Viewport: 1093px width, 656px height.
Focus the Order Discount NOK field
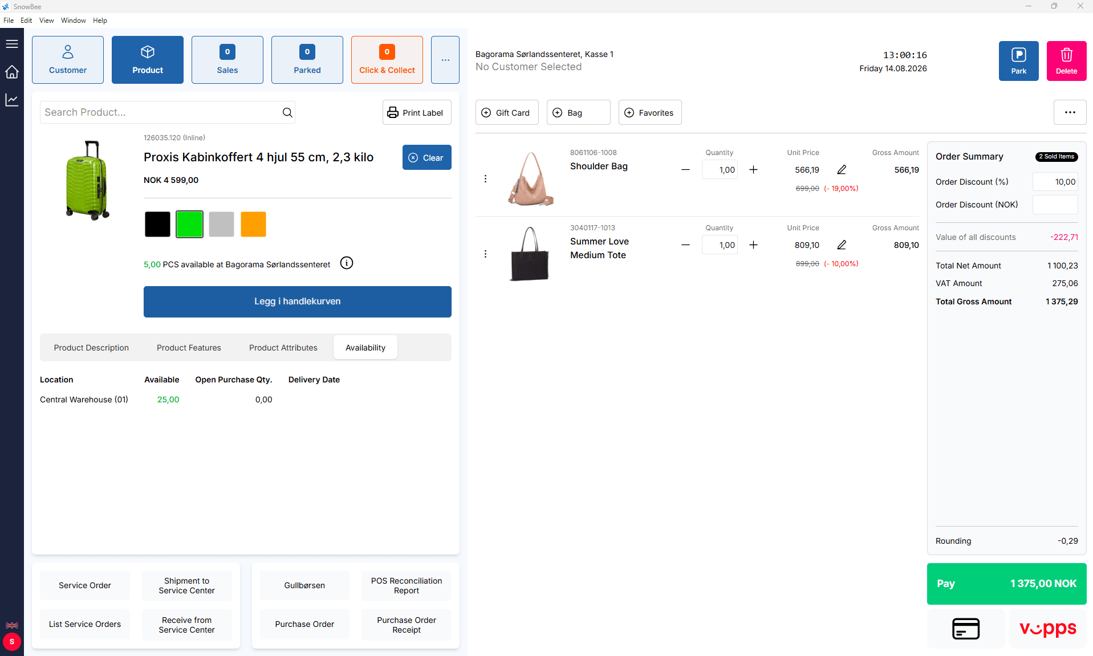click(x=1055, y=205)
